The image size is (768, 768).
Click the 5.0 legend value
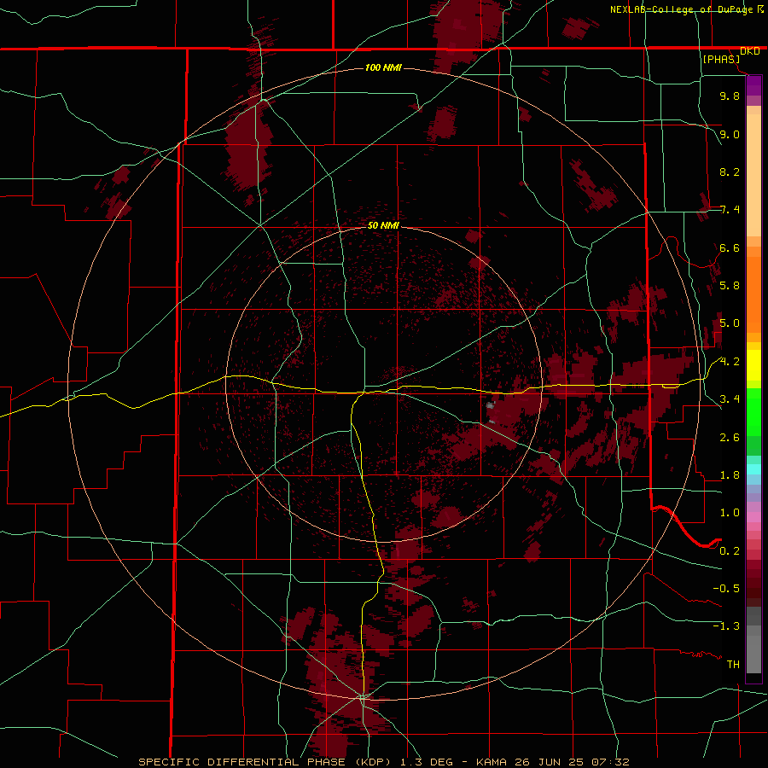point(730,323)
